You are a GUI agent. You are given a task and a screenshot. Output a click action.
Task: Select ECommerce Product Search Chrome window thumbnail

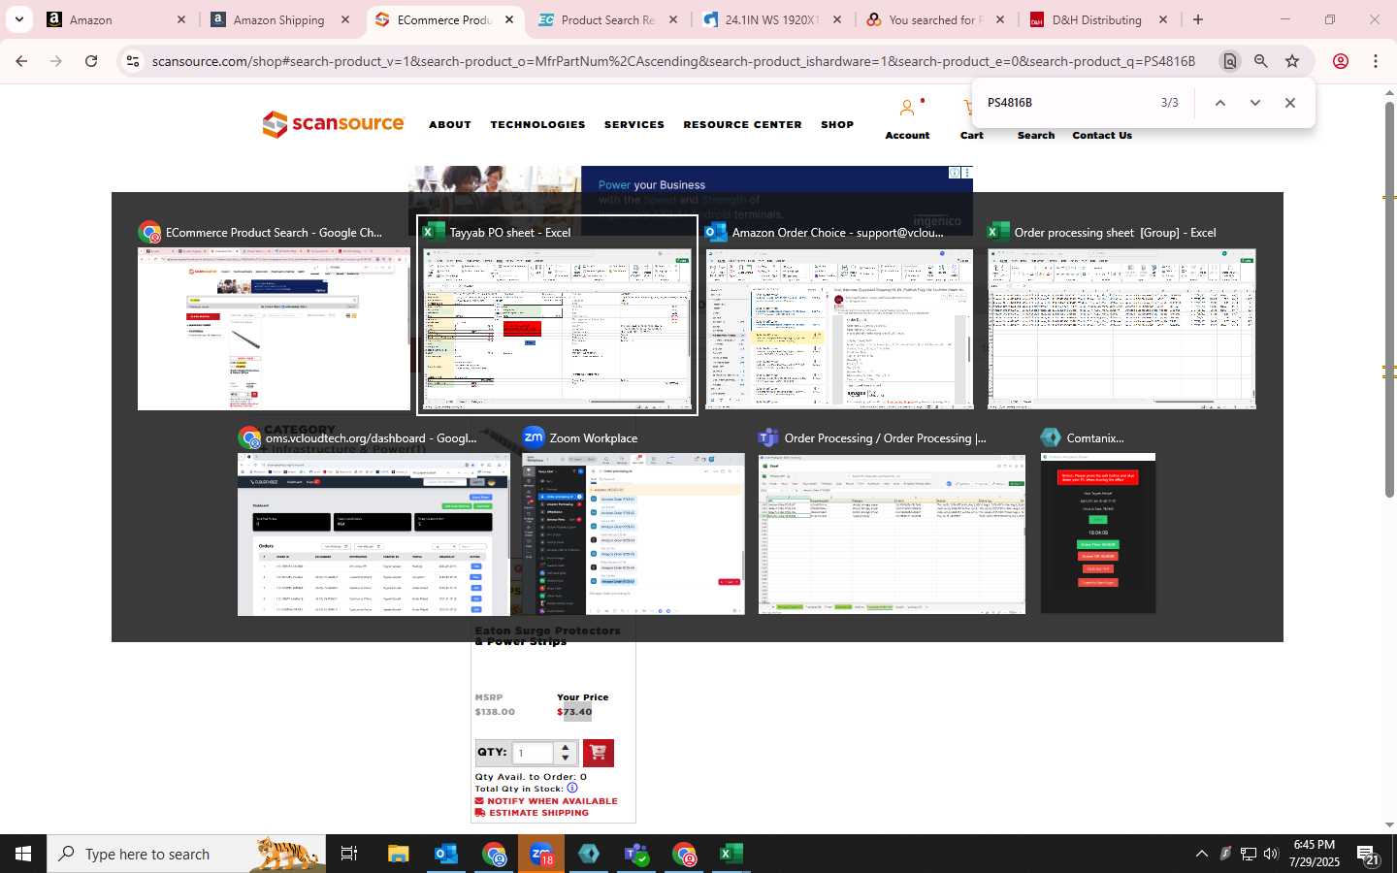pos(274,329)
